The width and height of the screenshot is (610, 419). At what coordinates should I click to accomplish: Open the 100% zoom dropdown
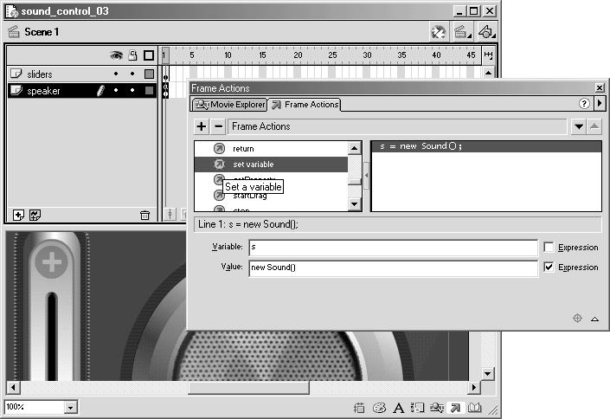pyautogui.click(x=70, y=408)
